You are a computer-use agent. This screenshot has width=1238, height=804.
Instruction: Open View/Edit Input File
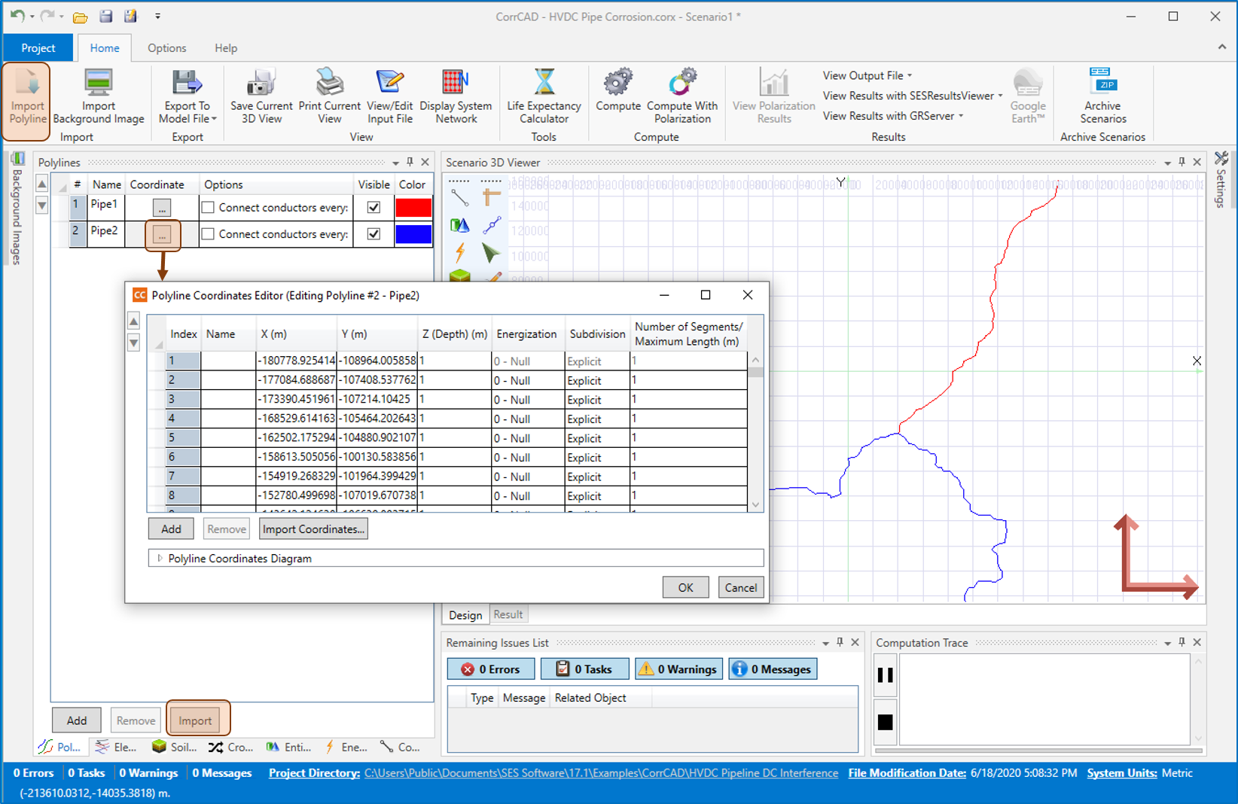(x=389, y=96)
